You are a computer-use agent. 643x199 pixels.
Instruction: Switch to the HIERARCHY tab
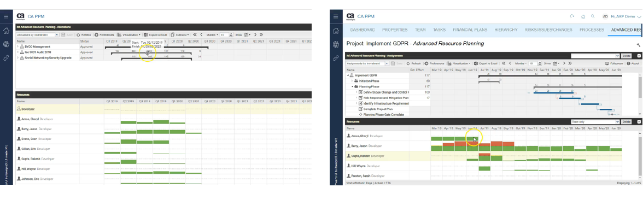click(x=506, y=30)
